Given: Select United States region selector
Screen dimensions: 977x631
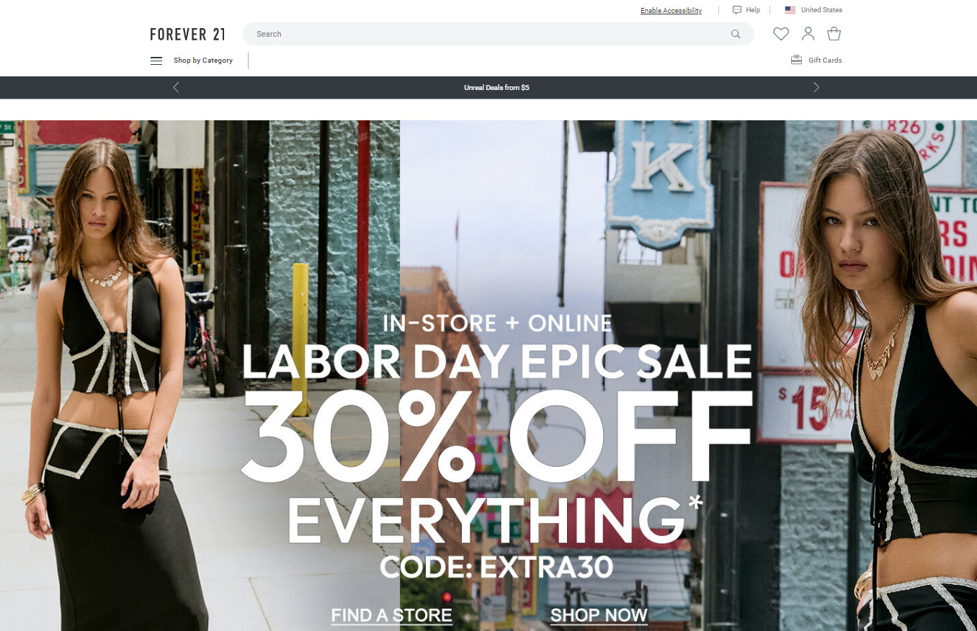Looking at the screenshot, I should pyautogui.click(x=813, y=10).
